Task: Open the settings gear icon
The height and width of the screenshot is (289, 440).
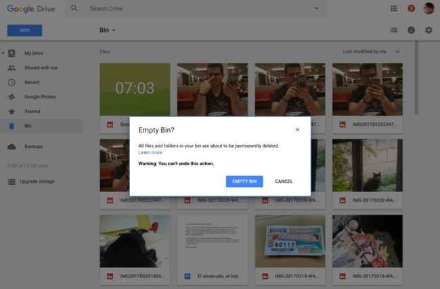Action: click(x=428, y=30)
